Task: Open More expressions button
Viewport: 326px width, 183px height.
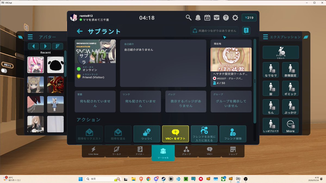Action: (x=290, y=125)
